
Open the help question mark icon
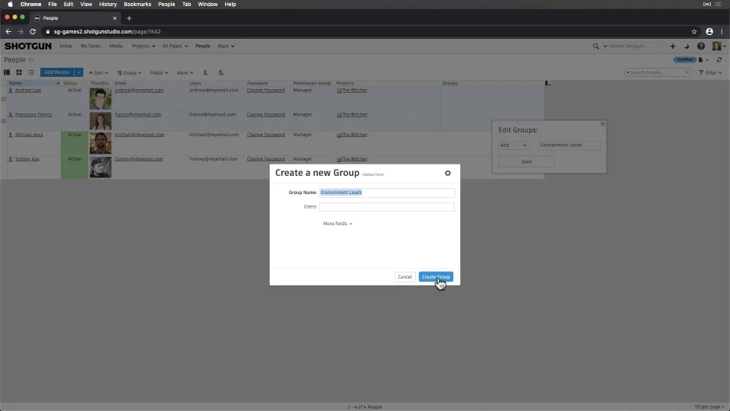(x=700, y=46)
